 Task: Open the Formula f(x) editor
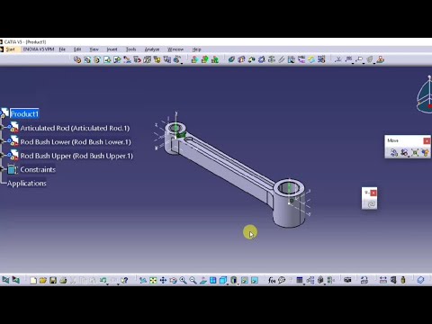pos(272,280)
